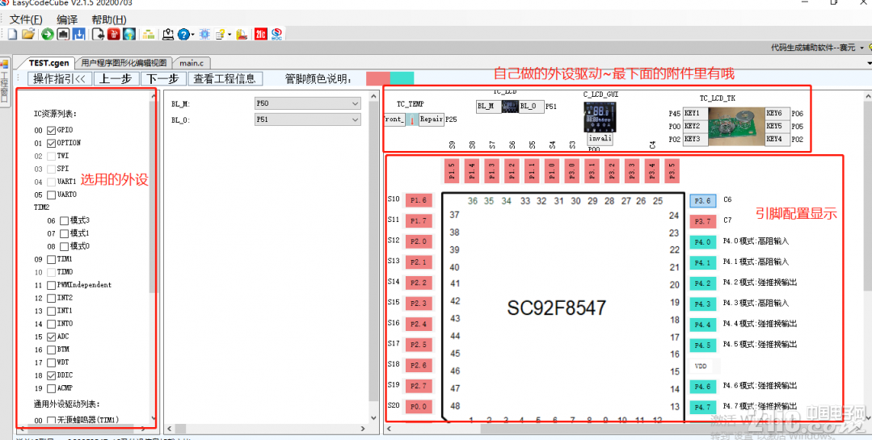Click the blue chip toolbar icon
872x440 pixels.
204,35
